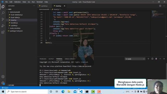The width and height of the screenshot is (167, 94).
Task: Switch to the PROBLEMS panel tab
Action: [x=43, y=59]
